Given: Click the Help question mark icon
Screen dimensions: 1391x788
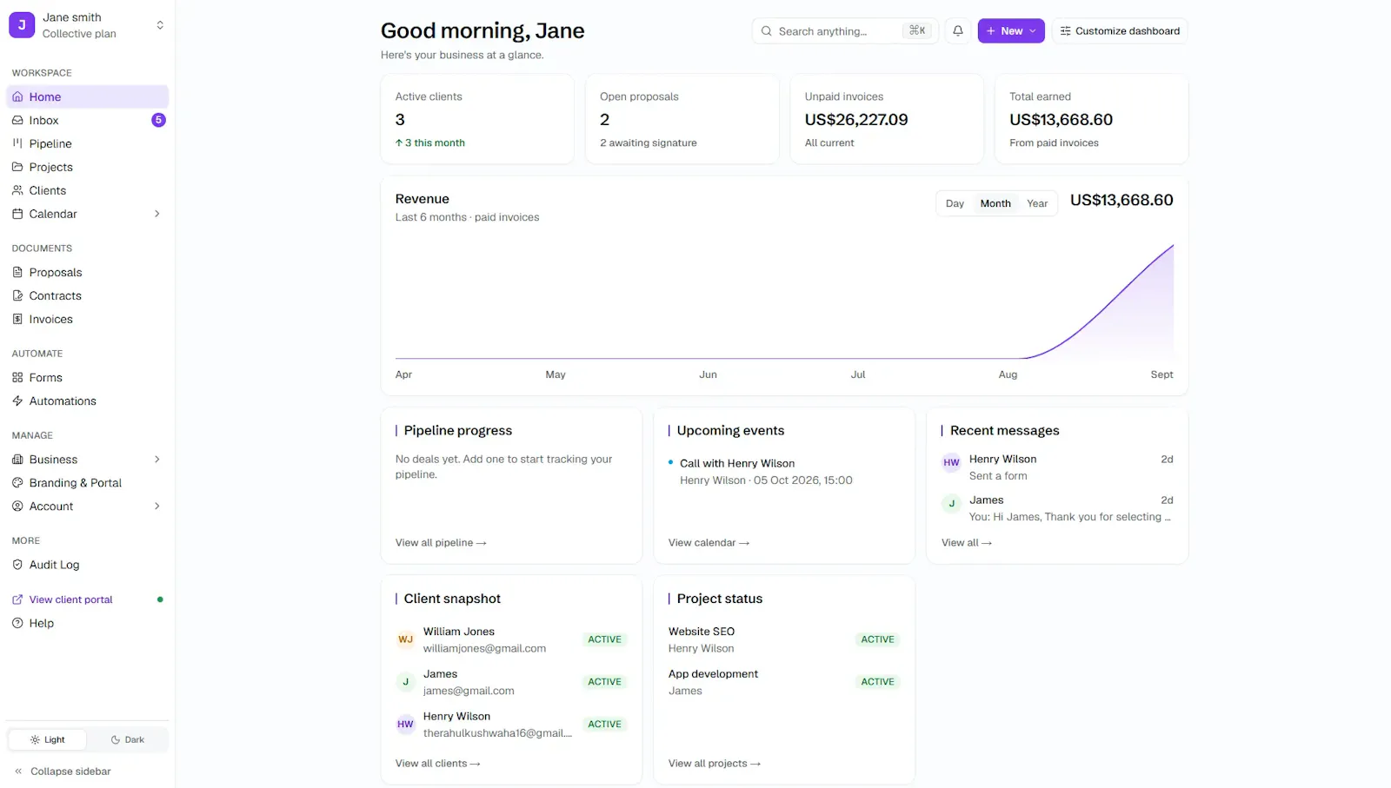Looking at the screenshot, I should 17,623.
